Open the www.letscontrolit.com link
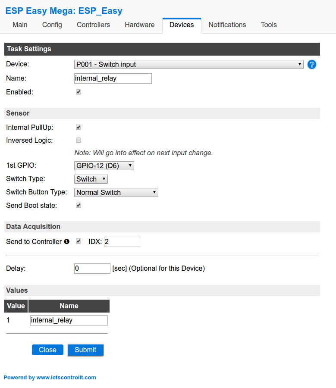Screen dimensions: 336x388 click(66, 377)
